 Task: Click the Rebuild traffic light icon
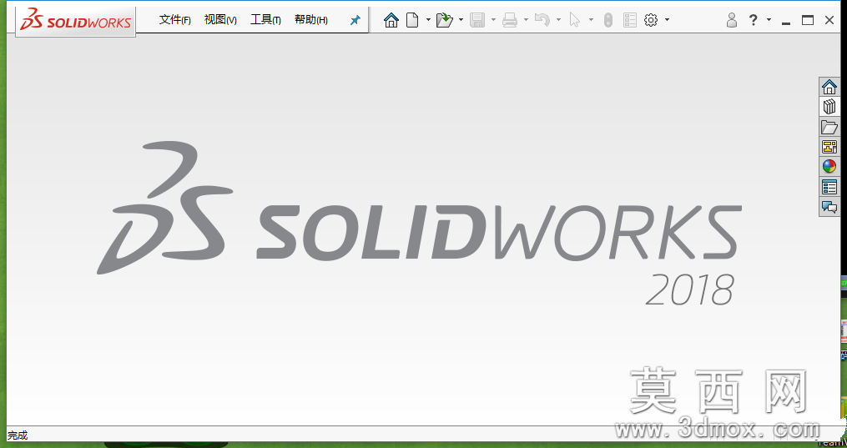[x=608, y=21]
